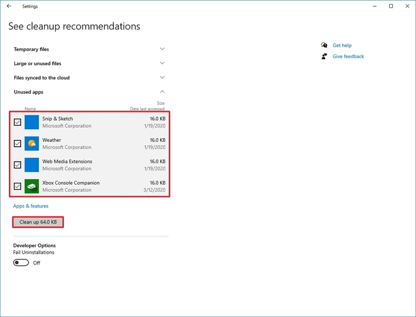
Task: Uncheck the Web Media Extensions checkbox
Action: coord(17,165)
